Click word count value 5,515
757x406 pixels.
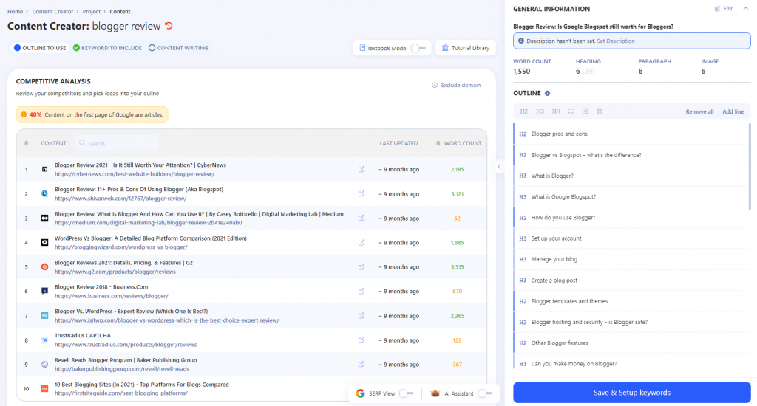point(457,266)
